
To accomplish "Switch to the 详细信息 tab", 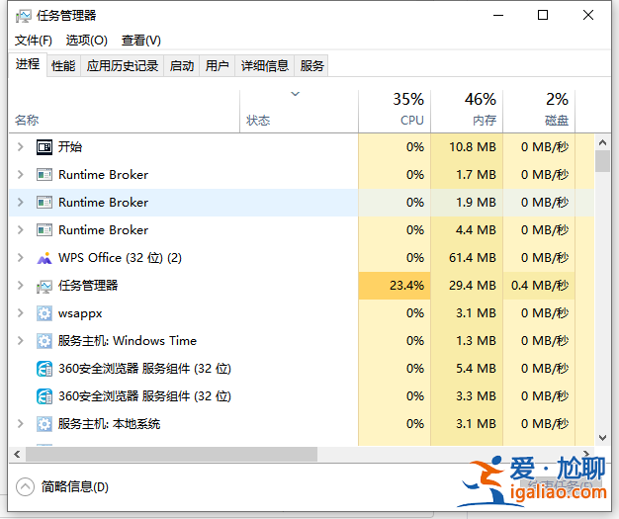I will (264, 65).
